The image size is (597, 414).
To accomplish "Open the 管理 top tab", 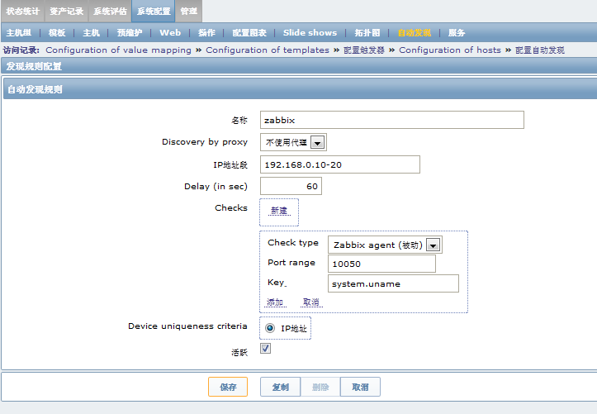I will (189, 11).
